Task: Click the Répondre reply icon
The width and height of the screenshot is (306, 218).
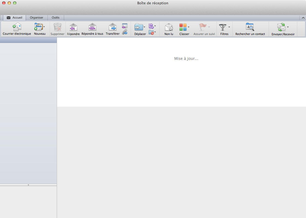Action: (73, 27)
